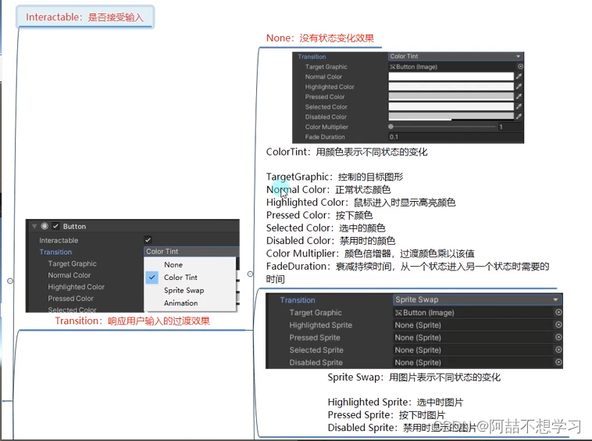Open the top Transition Color Tint dropdown
The width and height of the screenshot is (592, 441).
(x=455, y=56)
